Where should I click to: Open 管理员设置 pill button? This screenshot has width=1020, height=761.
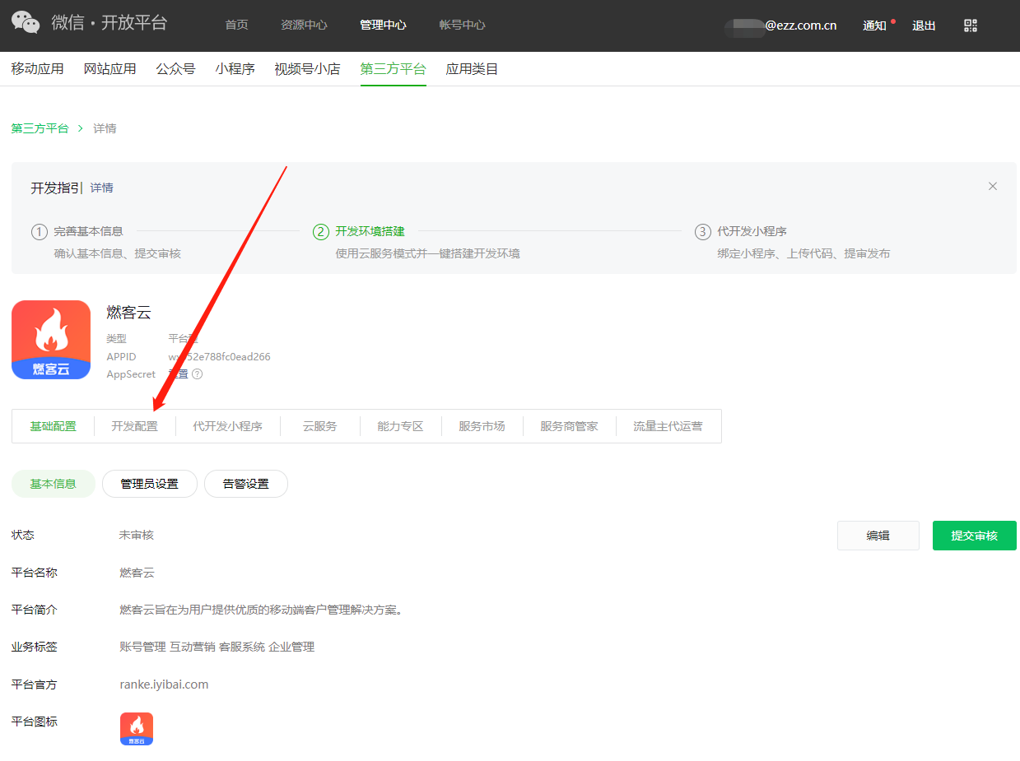pos(150,484)
